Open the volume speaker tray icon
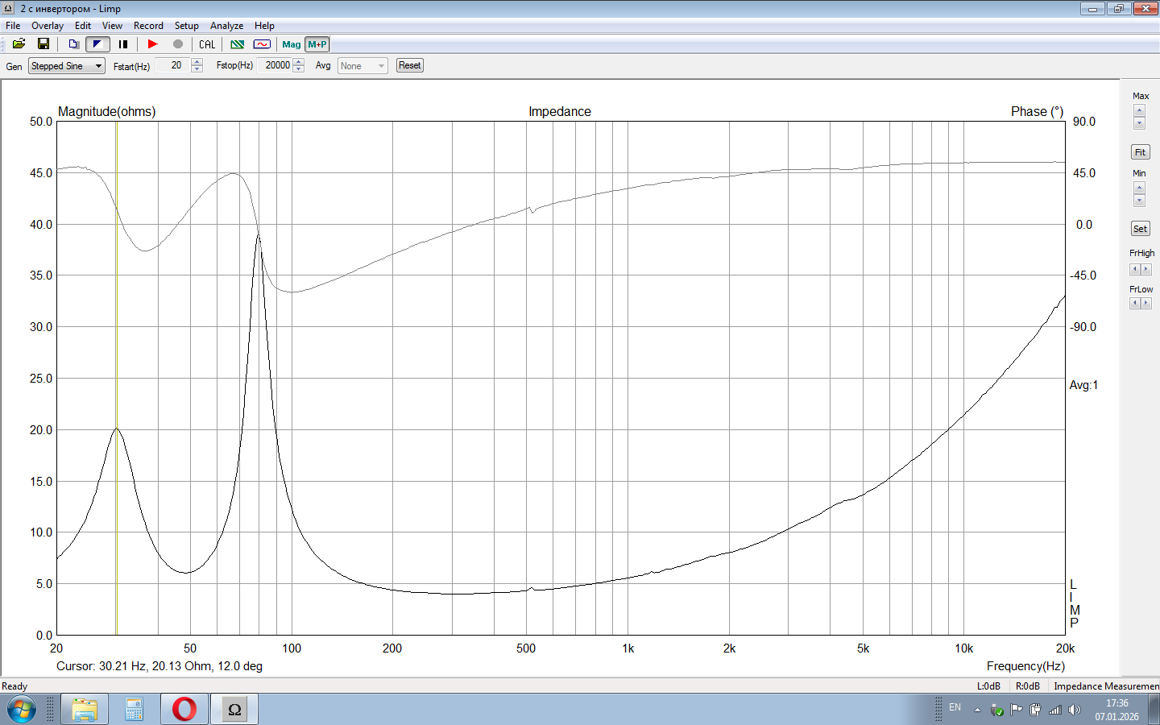1160x725 pixels. click(1075, 710)
